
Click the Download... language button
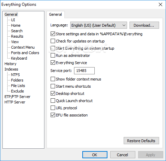pos(144,25)
